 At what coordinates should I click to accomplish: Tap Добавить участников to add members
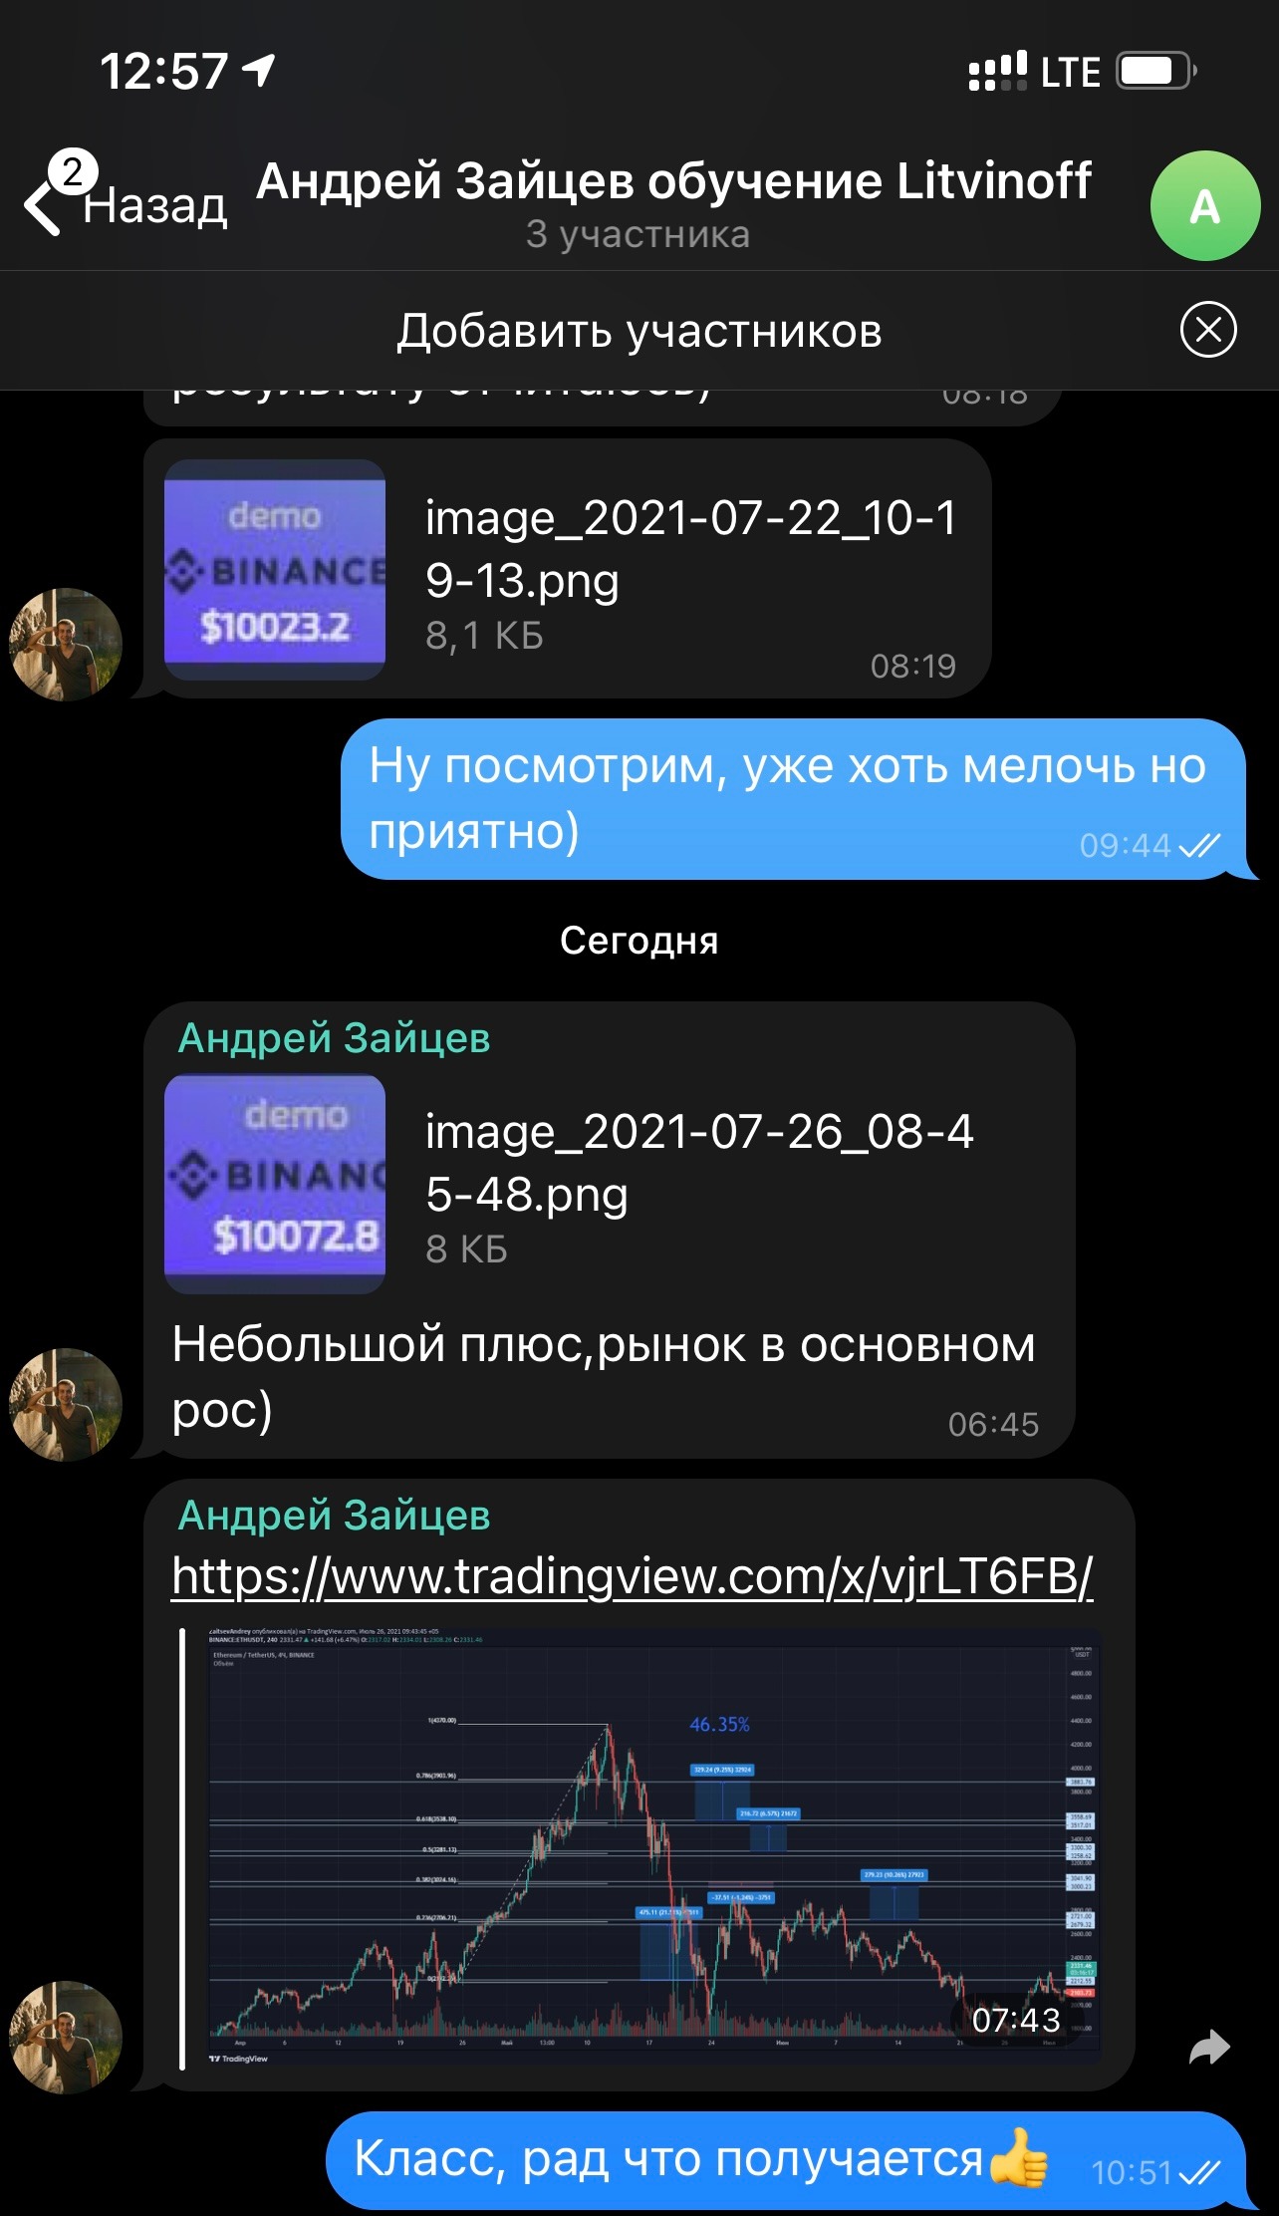(x=639, y=331)
